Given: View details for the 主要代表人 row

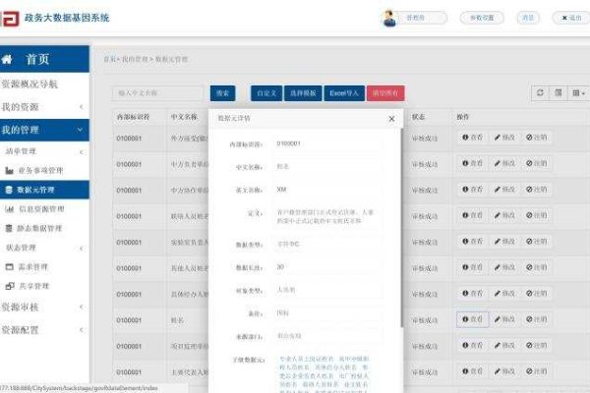Looking at the screenshot, I should 472,371.
